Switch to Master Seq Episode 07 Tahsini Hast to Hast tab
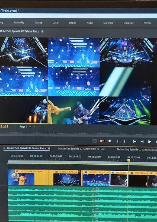 (81, 149)
